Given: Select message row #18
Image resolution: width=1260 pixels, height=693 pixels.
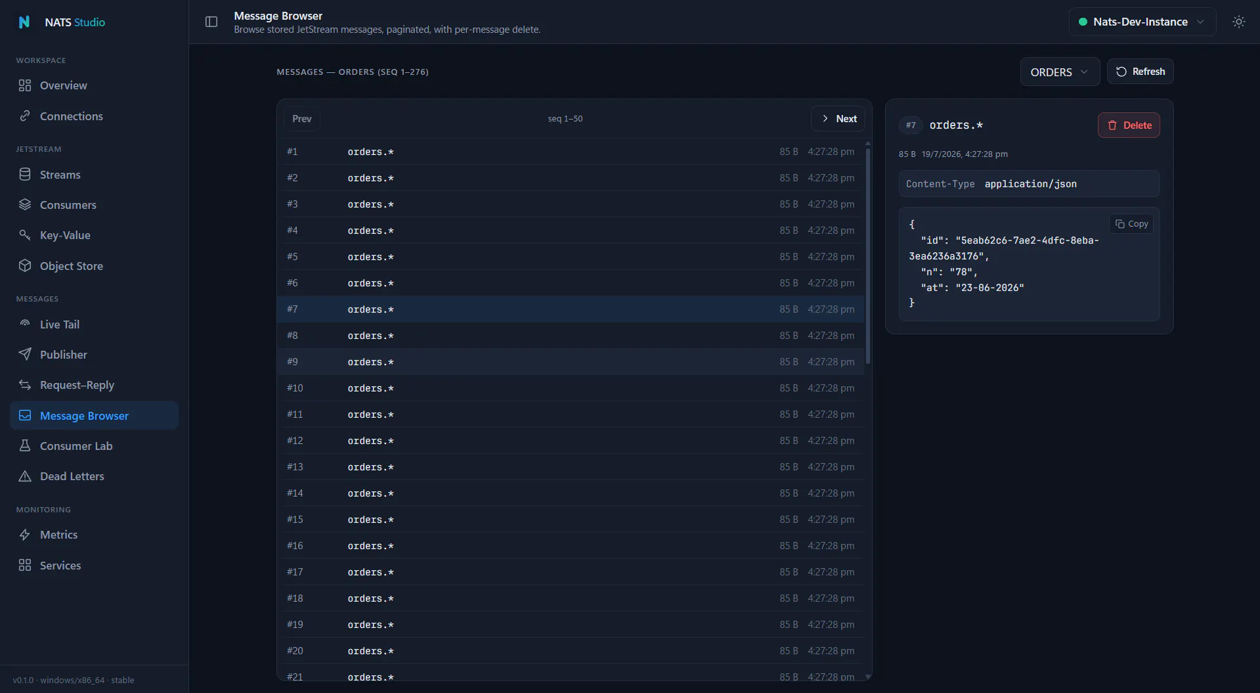Looking at the screenshot, I should pyautogui.click(x=571, y=598).
